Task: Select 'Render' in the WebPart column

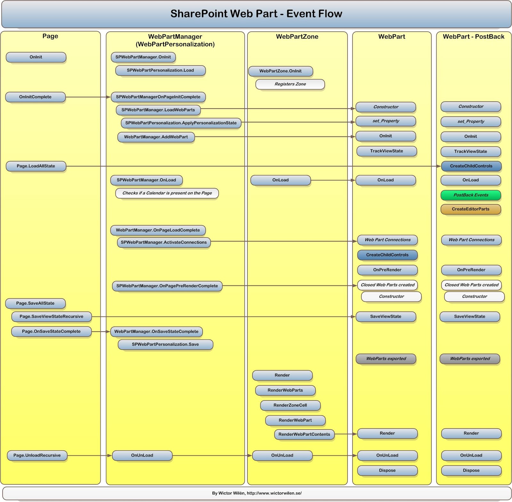Action: coord(388,433)
